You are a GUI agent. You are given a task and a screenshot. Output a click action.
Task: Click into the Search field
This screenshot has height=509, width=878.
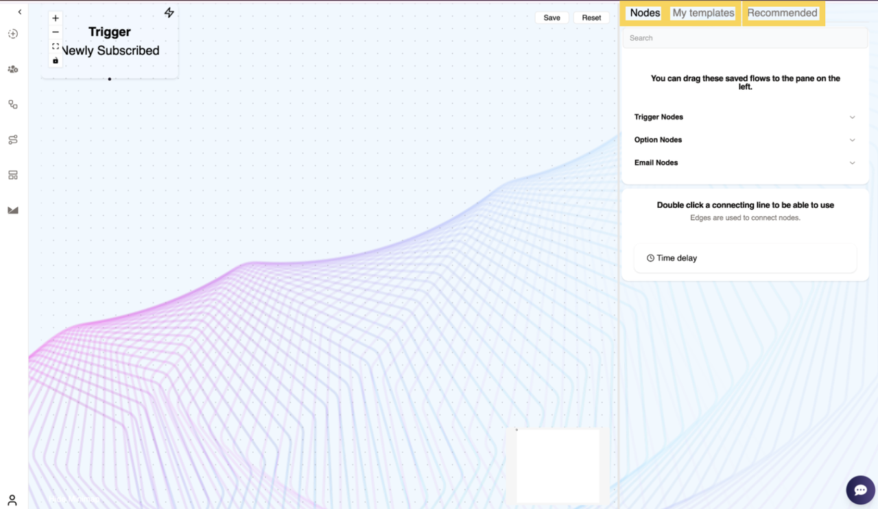click(745, 38)
